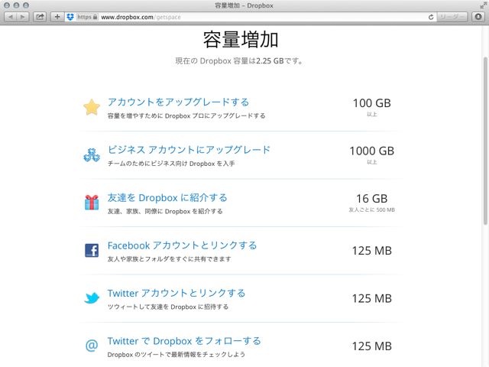Image resolution: width=489 pixels, height=367 pixels.
Task: Reload the page with the refresh icon
Action: 431,17
